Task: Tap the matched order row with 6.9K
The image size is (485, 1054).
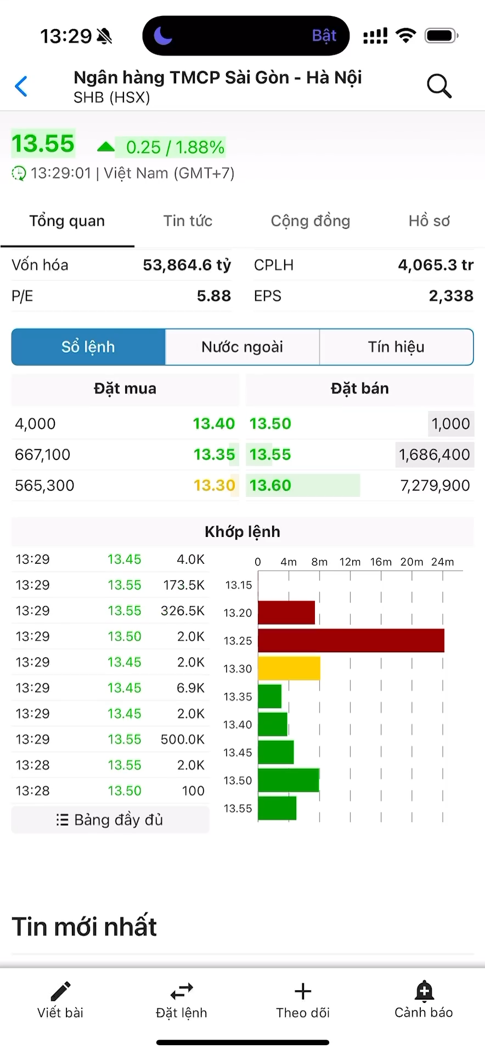Action: 110,688
